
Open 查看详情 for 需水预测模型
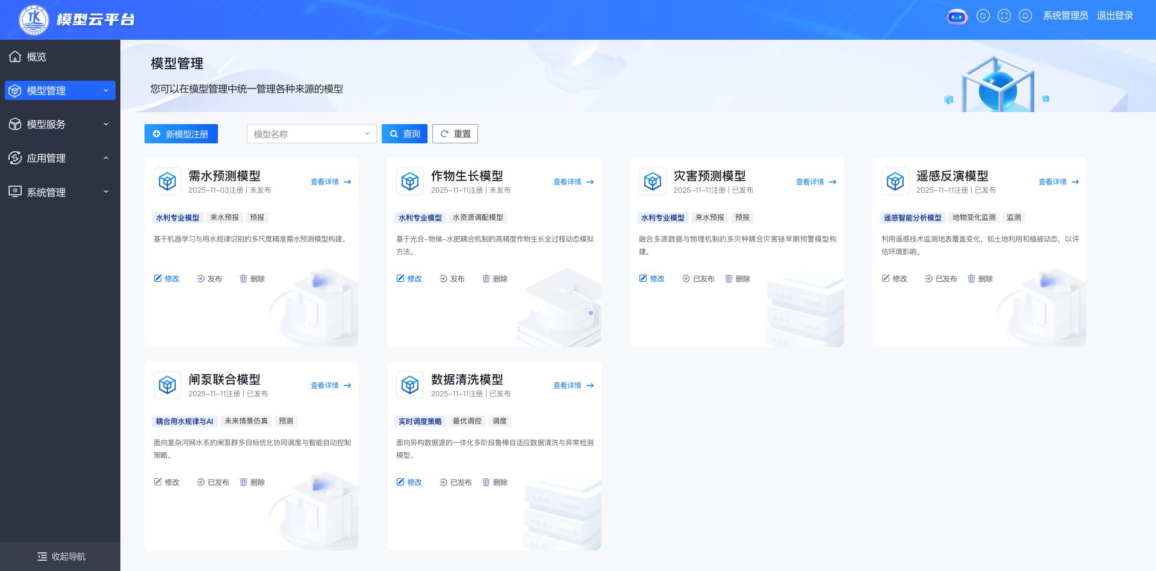[x=331, y=182]
